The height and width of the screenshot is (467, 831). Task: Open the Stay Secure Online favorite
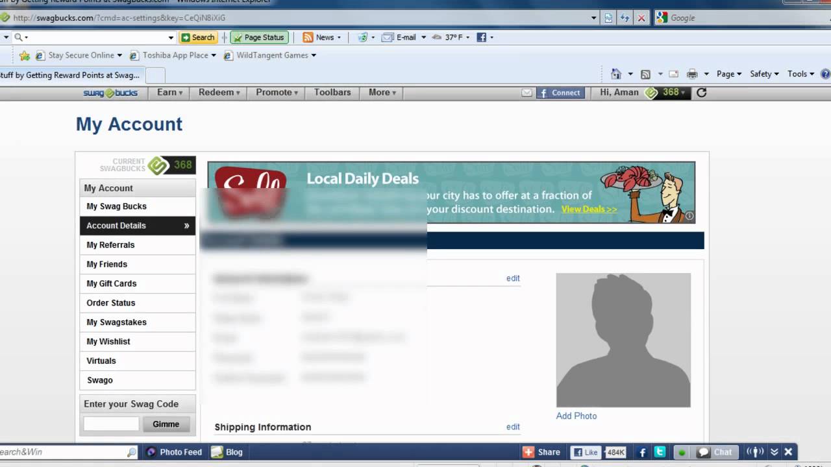79,56
